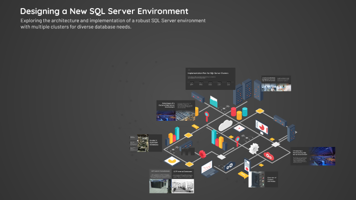
Task: Click the red magnifying glass near Advantages slide
Action: tap(207, 117)
